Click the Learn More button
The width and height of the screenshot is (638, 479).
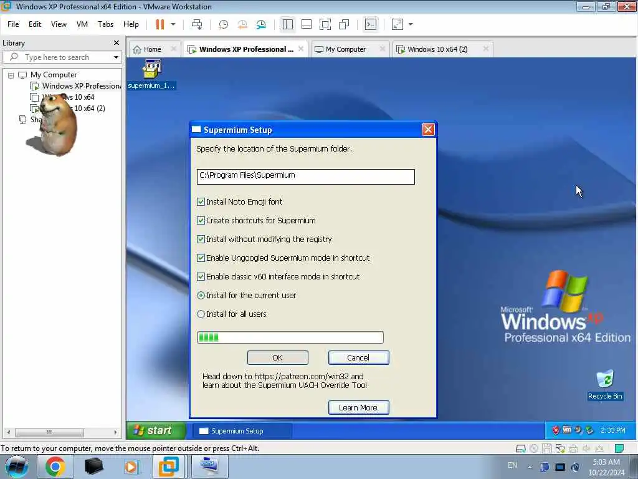pyautogui.click(x=358, y=408)
